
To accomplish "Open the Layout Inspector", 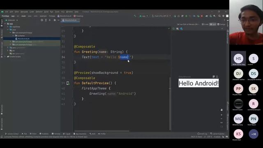I will (217, 134).
